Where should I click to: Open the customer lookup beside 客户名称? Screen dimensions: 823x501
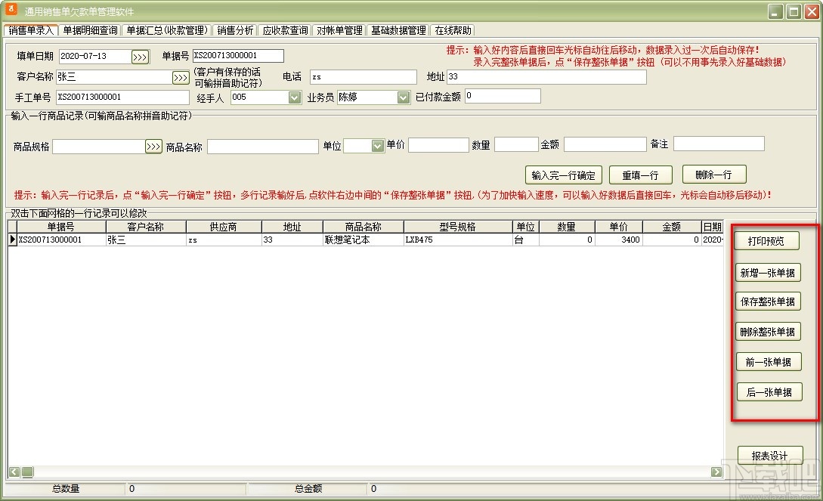(x=179, y=76)
